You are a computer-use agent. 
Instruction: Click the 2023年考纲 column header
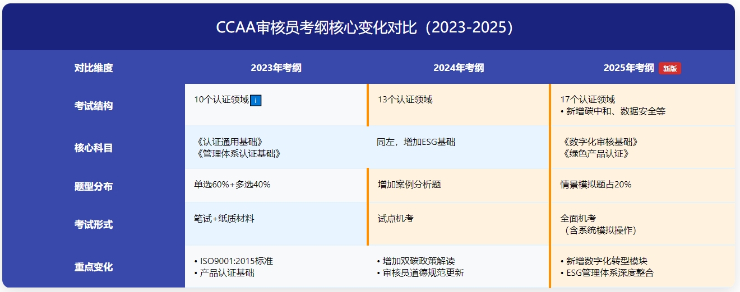(x=276, y=68)
